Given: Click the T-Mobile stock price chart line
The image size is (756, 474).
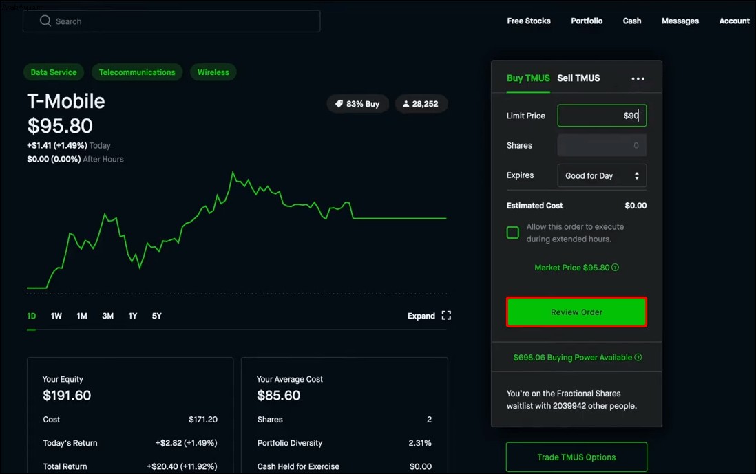Looking at the screenshot, I should click(x=236, y=229).
